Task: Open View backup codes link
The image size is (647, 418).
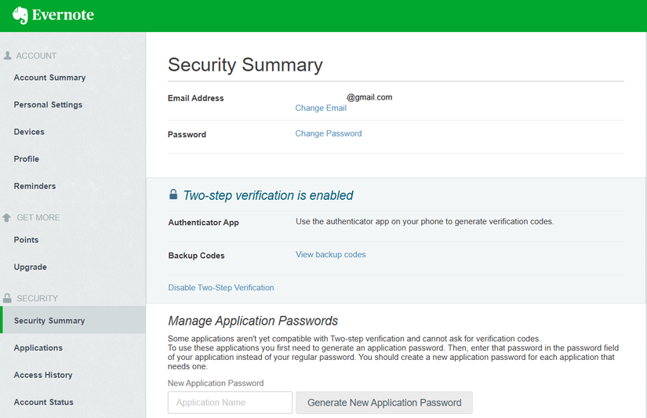Action: click(330, 255)
